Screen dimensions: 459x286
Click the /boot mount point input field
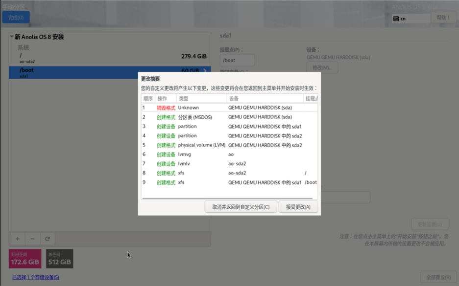(x=237, y=60)
